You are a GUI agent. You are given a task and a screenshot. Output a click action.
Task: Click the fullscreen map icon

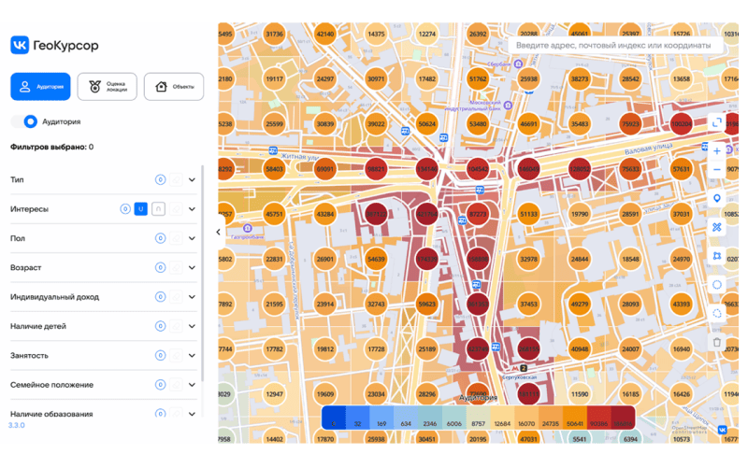point(717,122)
